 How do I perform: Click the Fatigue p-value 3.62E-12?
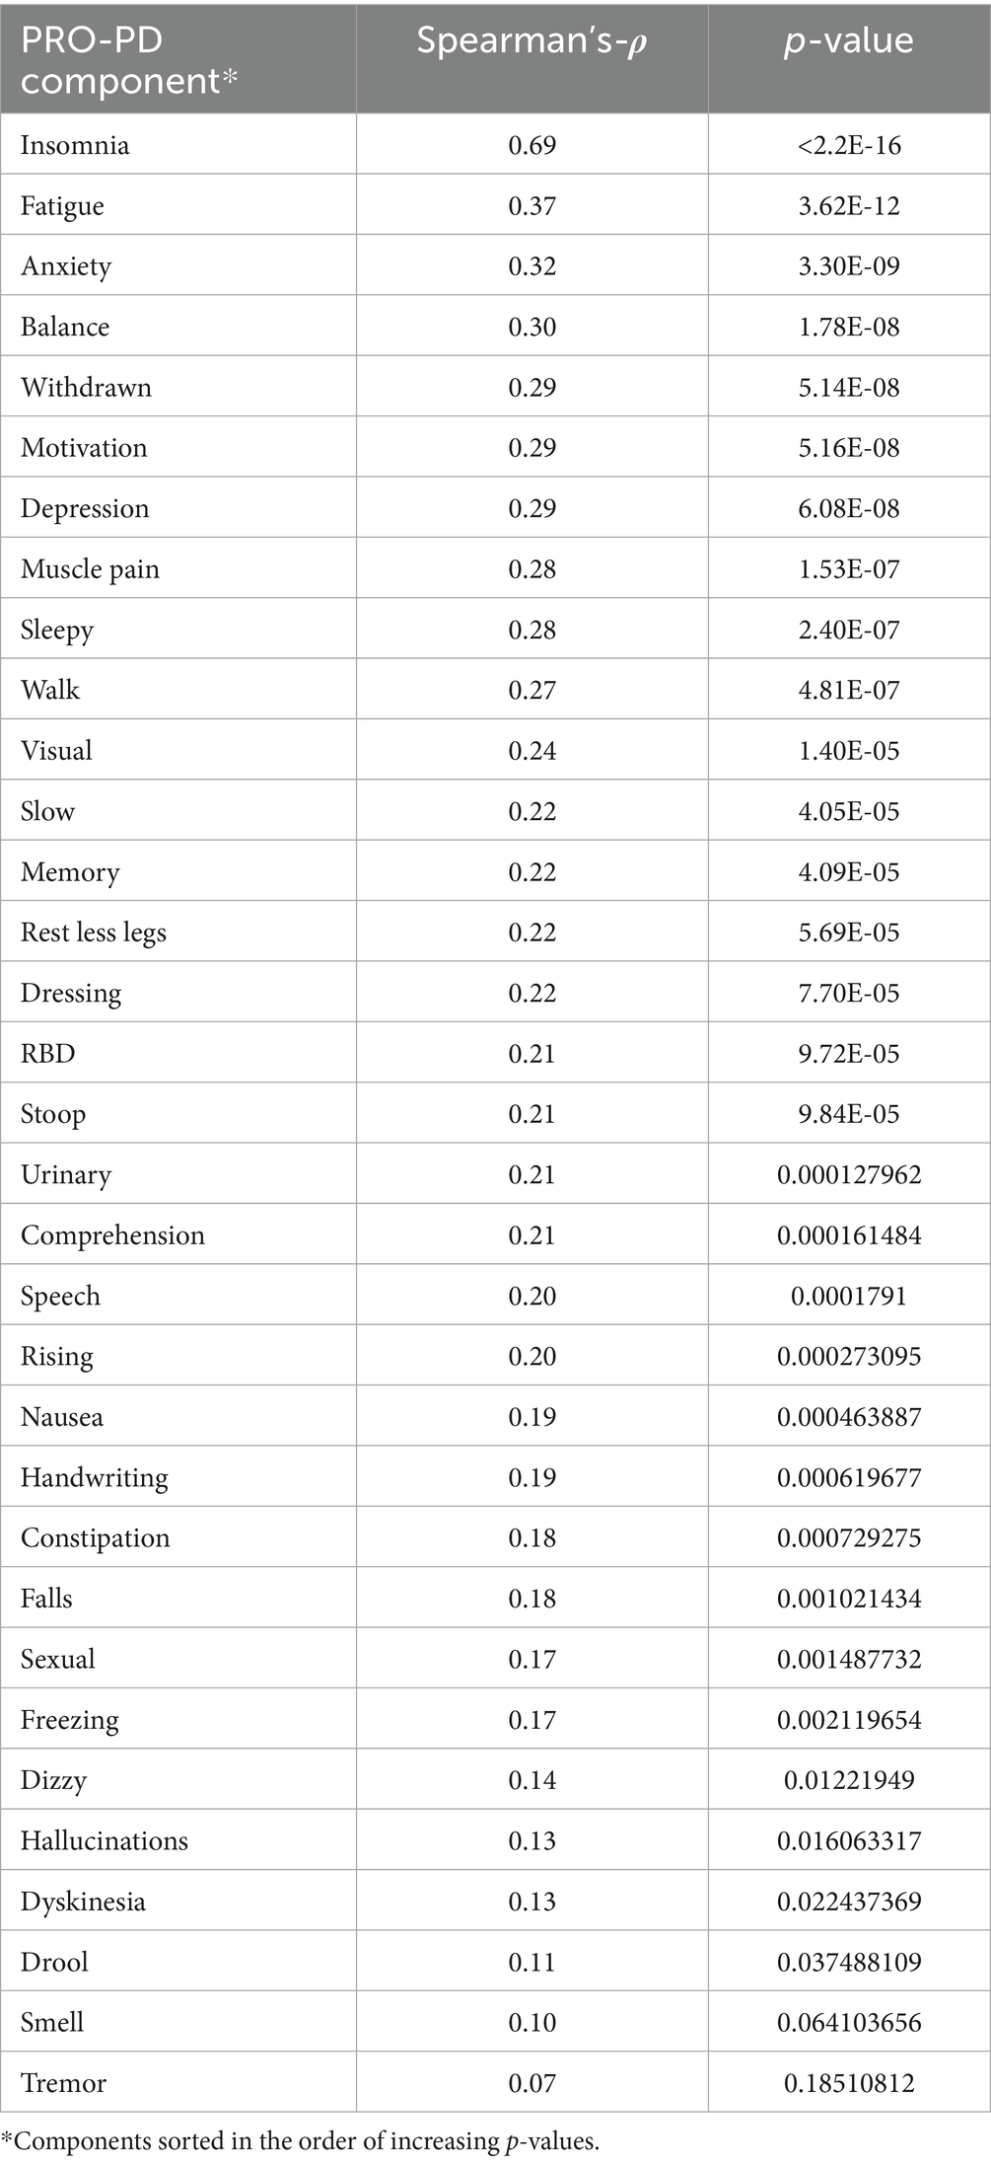click(x=849, y=206)
